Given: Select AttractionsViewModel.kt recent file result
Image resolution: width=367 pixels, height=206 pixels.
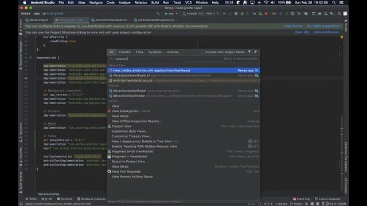Looking at the screenshot, I should (x=183, y=76).
